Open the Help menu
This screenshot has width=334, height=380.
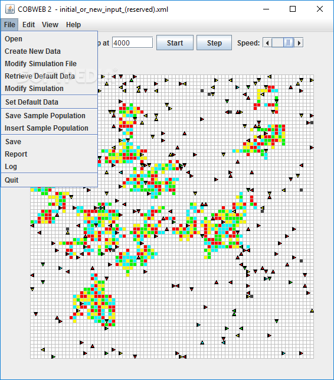pyautogui.click(x=73, y=25)
